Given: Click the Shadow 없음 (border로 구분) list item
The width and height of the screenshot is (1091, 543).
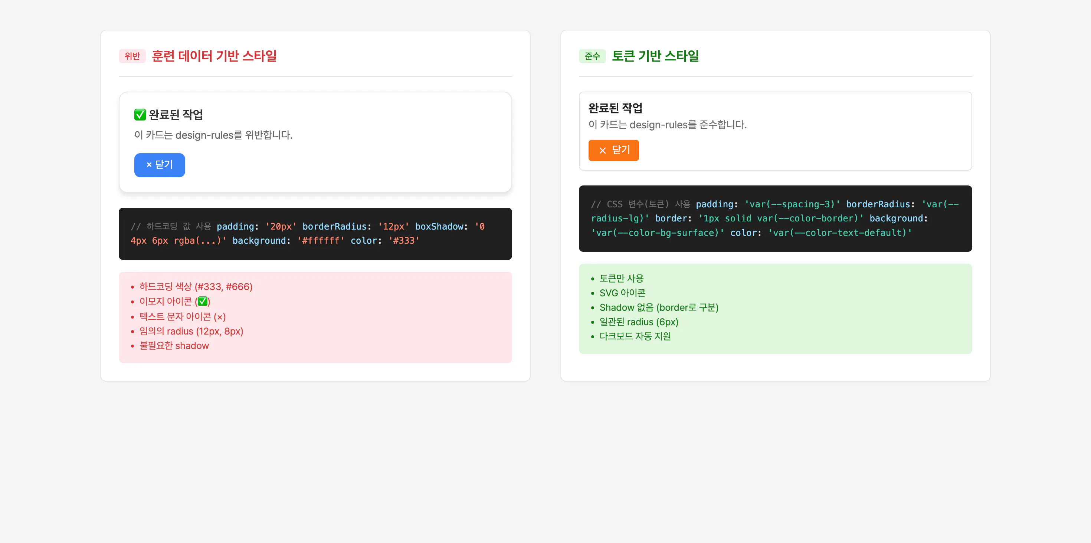Looking at the screenshot, I should [659, 308].
